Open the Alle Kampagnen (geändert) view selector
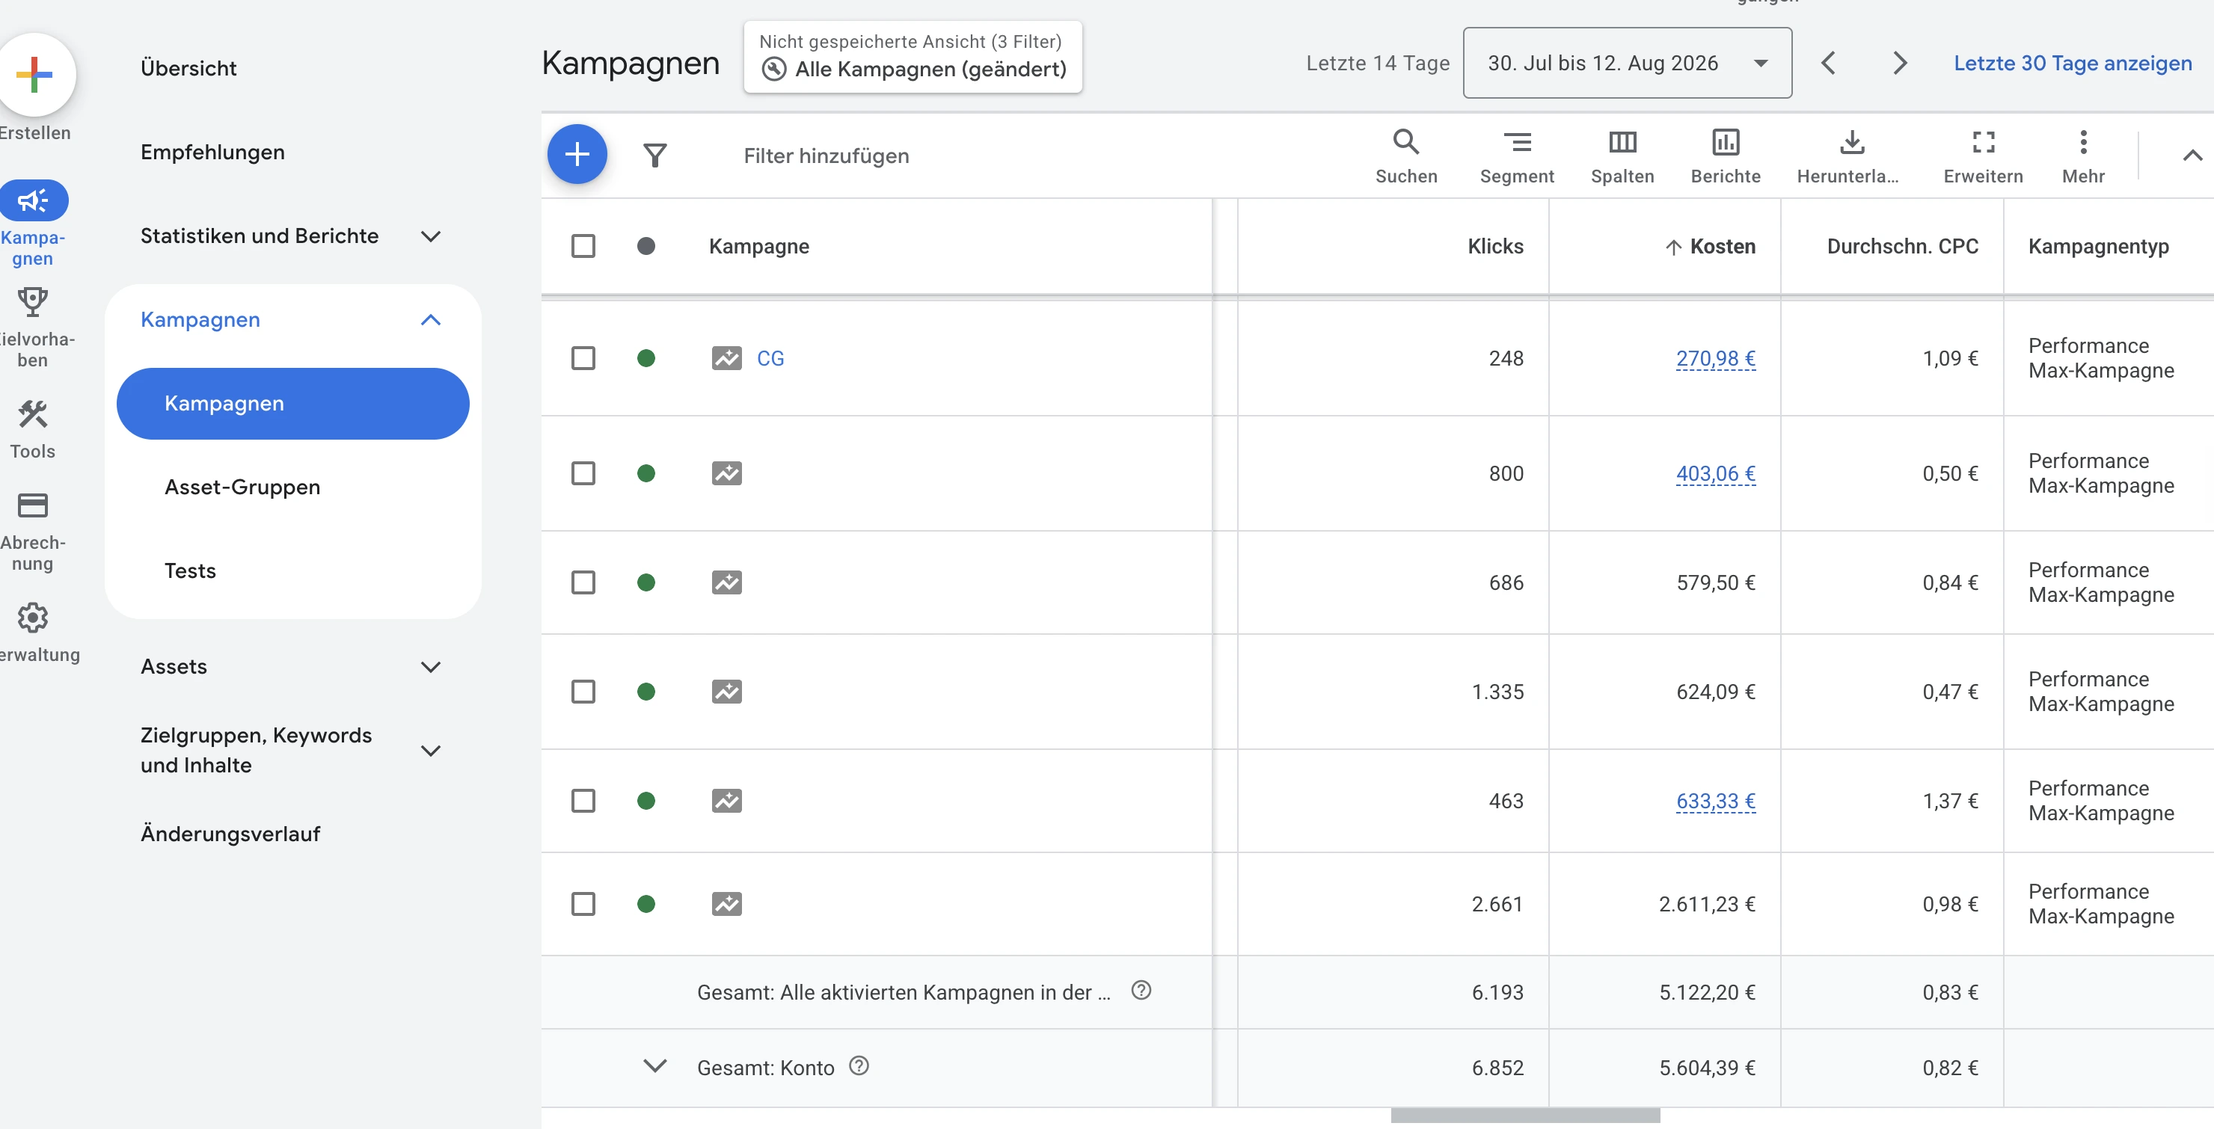The width and height of the screenshot is (2214, 1129). 913,57
